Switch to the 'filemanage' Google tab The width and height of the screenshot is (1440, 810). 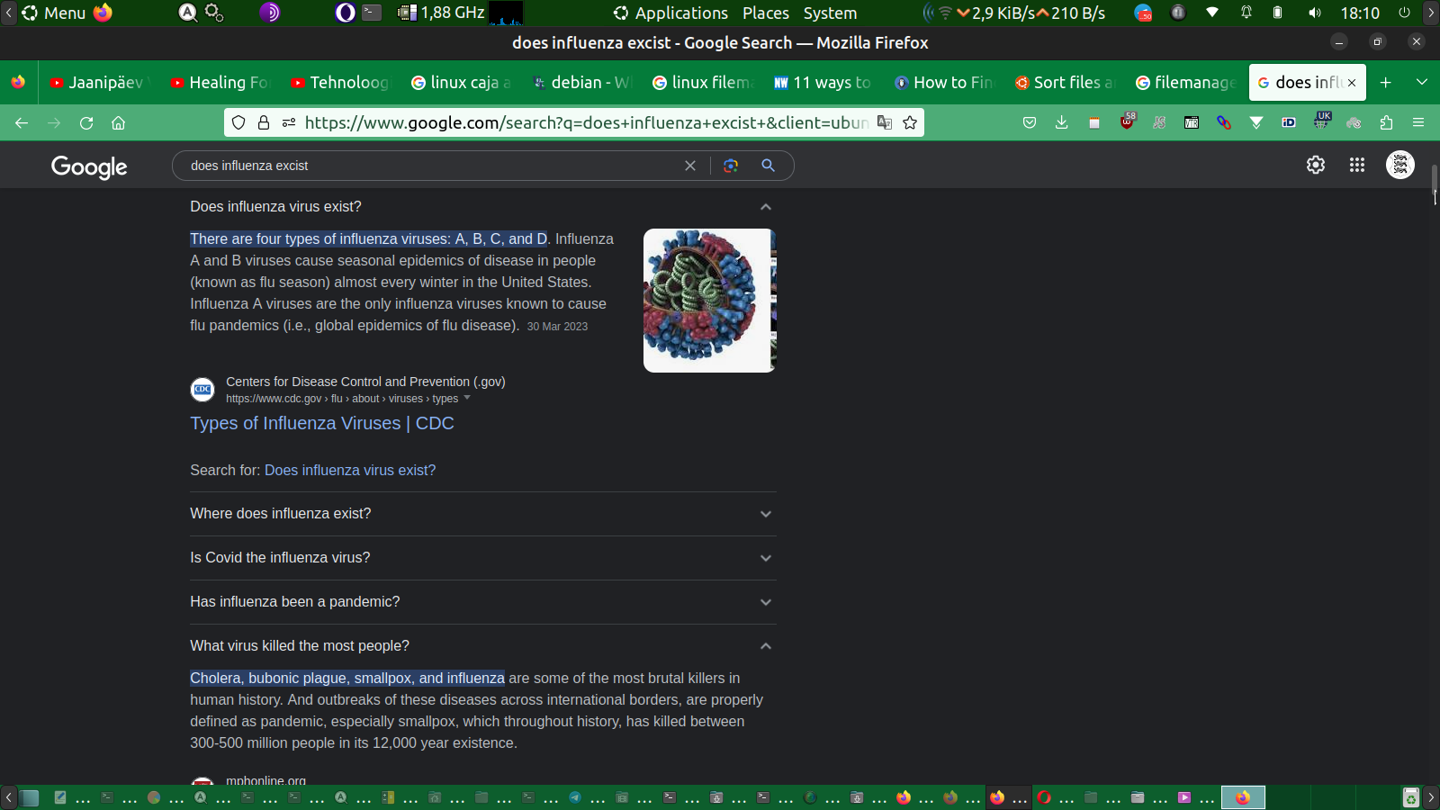click(x=1183, y=82)
